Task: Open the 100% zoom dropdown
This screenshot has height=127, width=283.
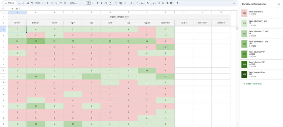Action: [39, 3]
